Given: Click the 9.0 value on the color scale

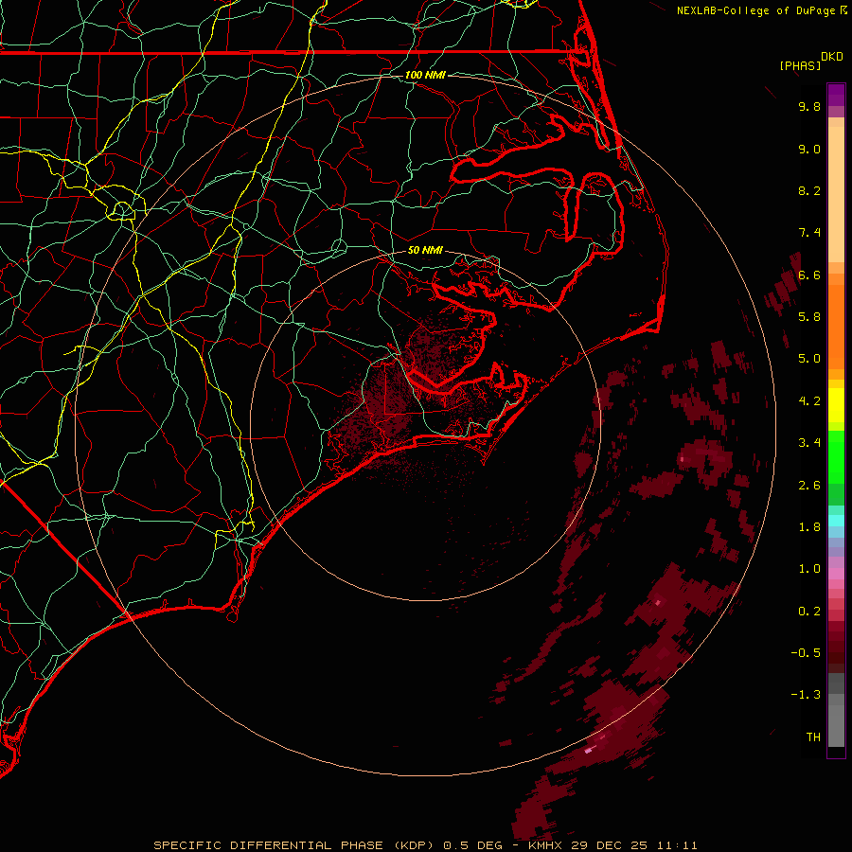Looking at the screenshot, I should tap(809, 149).
